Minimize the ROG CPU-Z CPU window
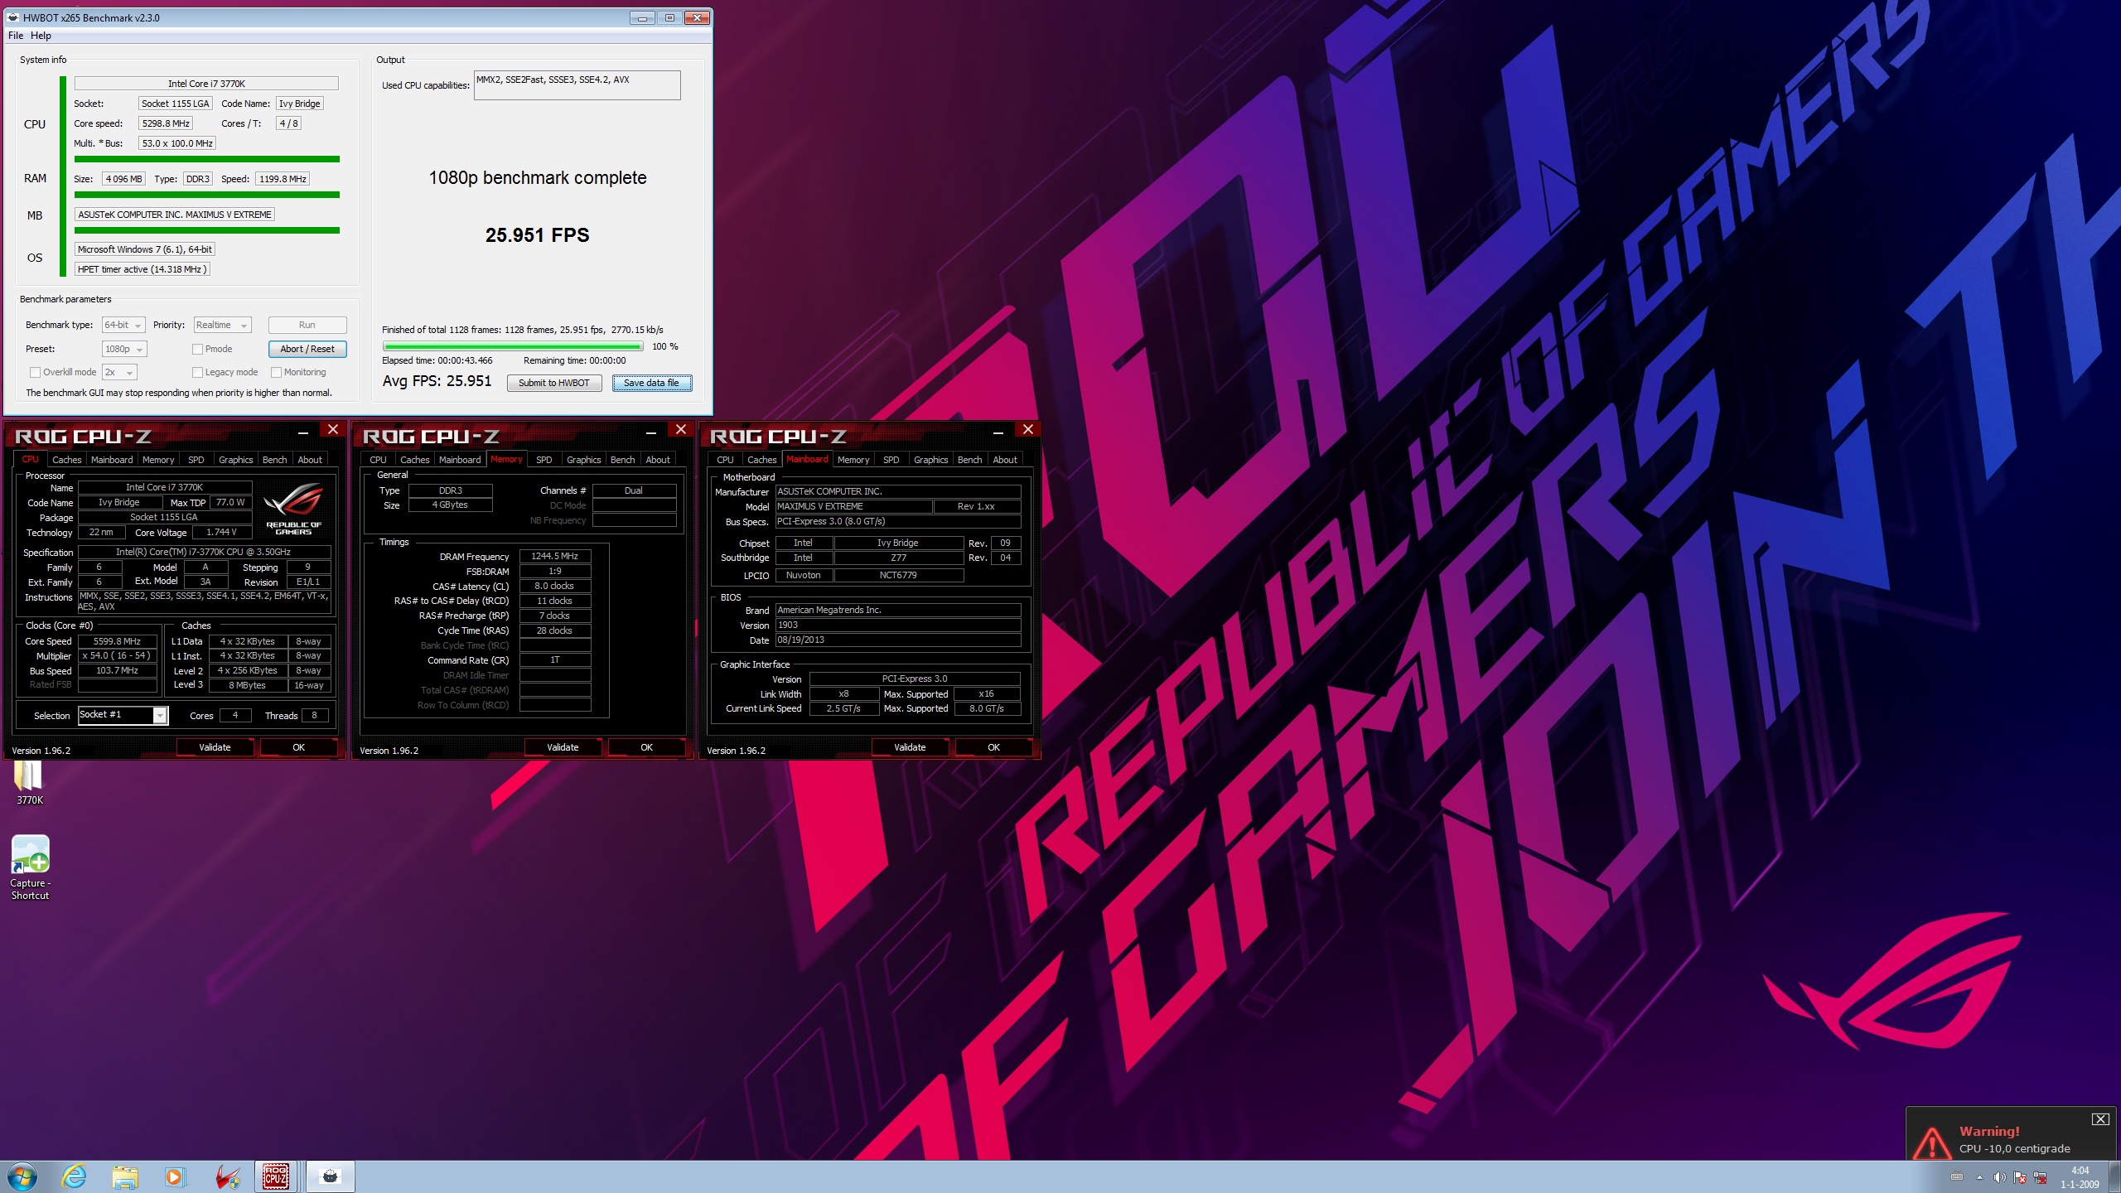 pyautogui.click(x=303, y=431)
